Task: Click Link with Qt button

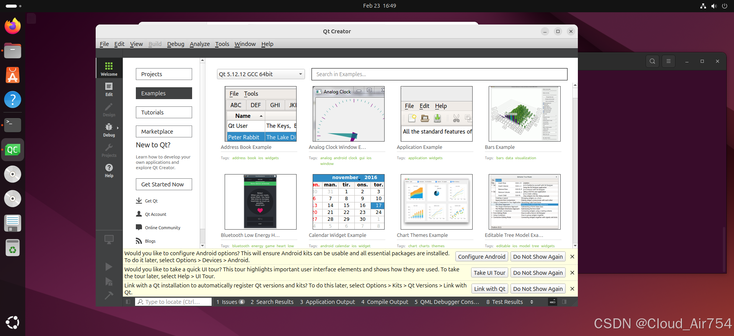Action: coord(490,289)
